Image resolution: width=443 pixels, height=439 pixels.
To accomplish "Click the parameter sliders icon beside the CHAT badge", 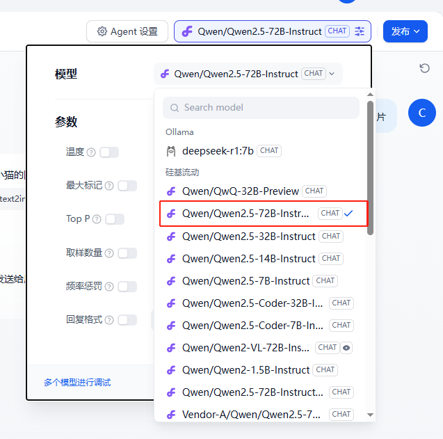I will point(360,31).
